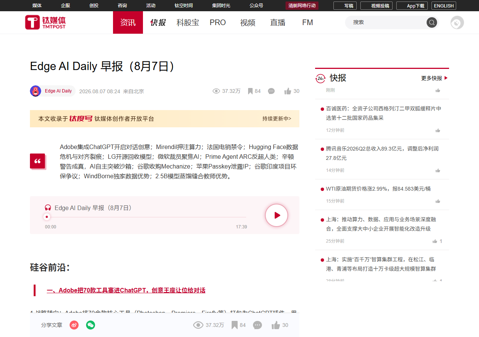Screen dimensions: 479x337
Task: Like the 腾讯音乐 news item
Action: (438, 170)
